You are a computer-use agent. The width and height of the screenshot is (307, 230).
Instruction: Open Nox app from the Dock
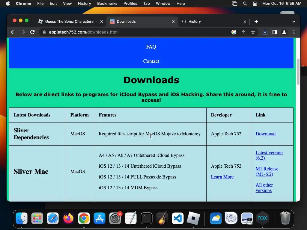(262, 218)
